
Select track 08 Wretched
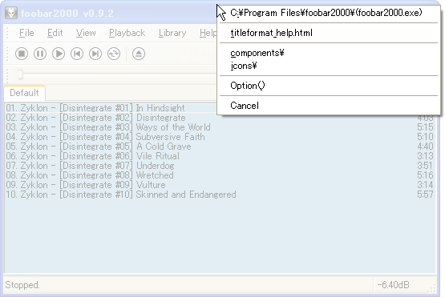coord(220,175)
